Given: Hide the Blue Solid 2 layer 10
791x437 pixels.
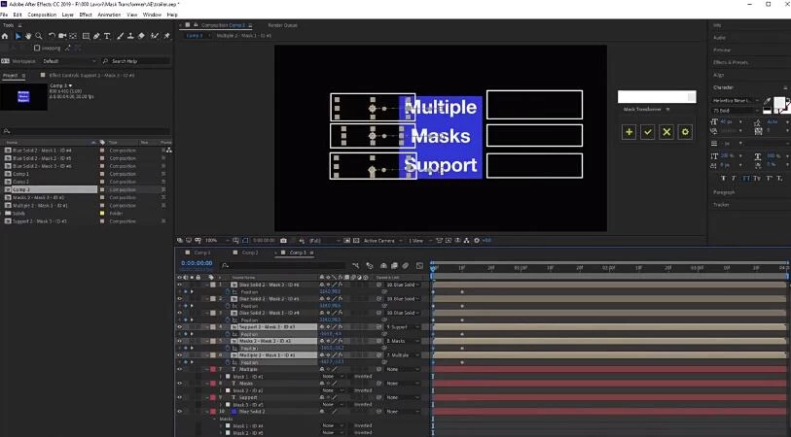Looking at the screenshot, I should coord(179,411).
